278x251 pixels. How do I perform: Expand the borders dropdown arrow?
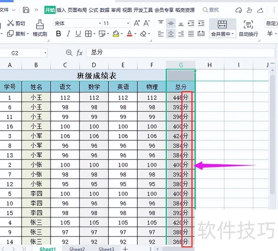(x=94, y=33)
